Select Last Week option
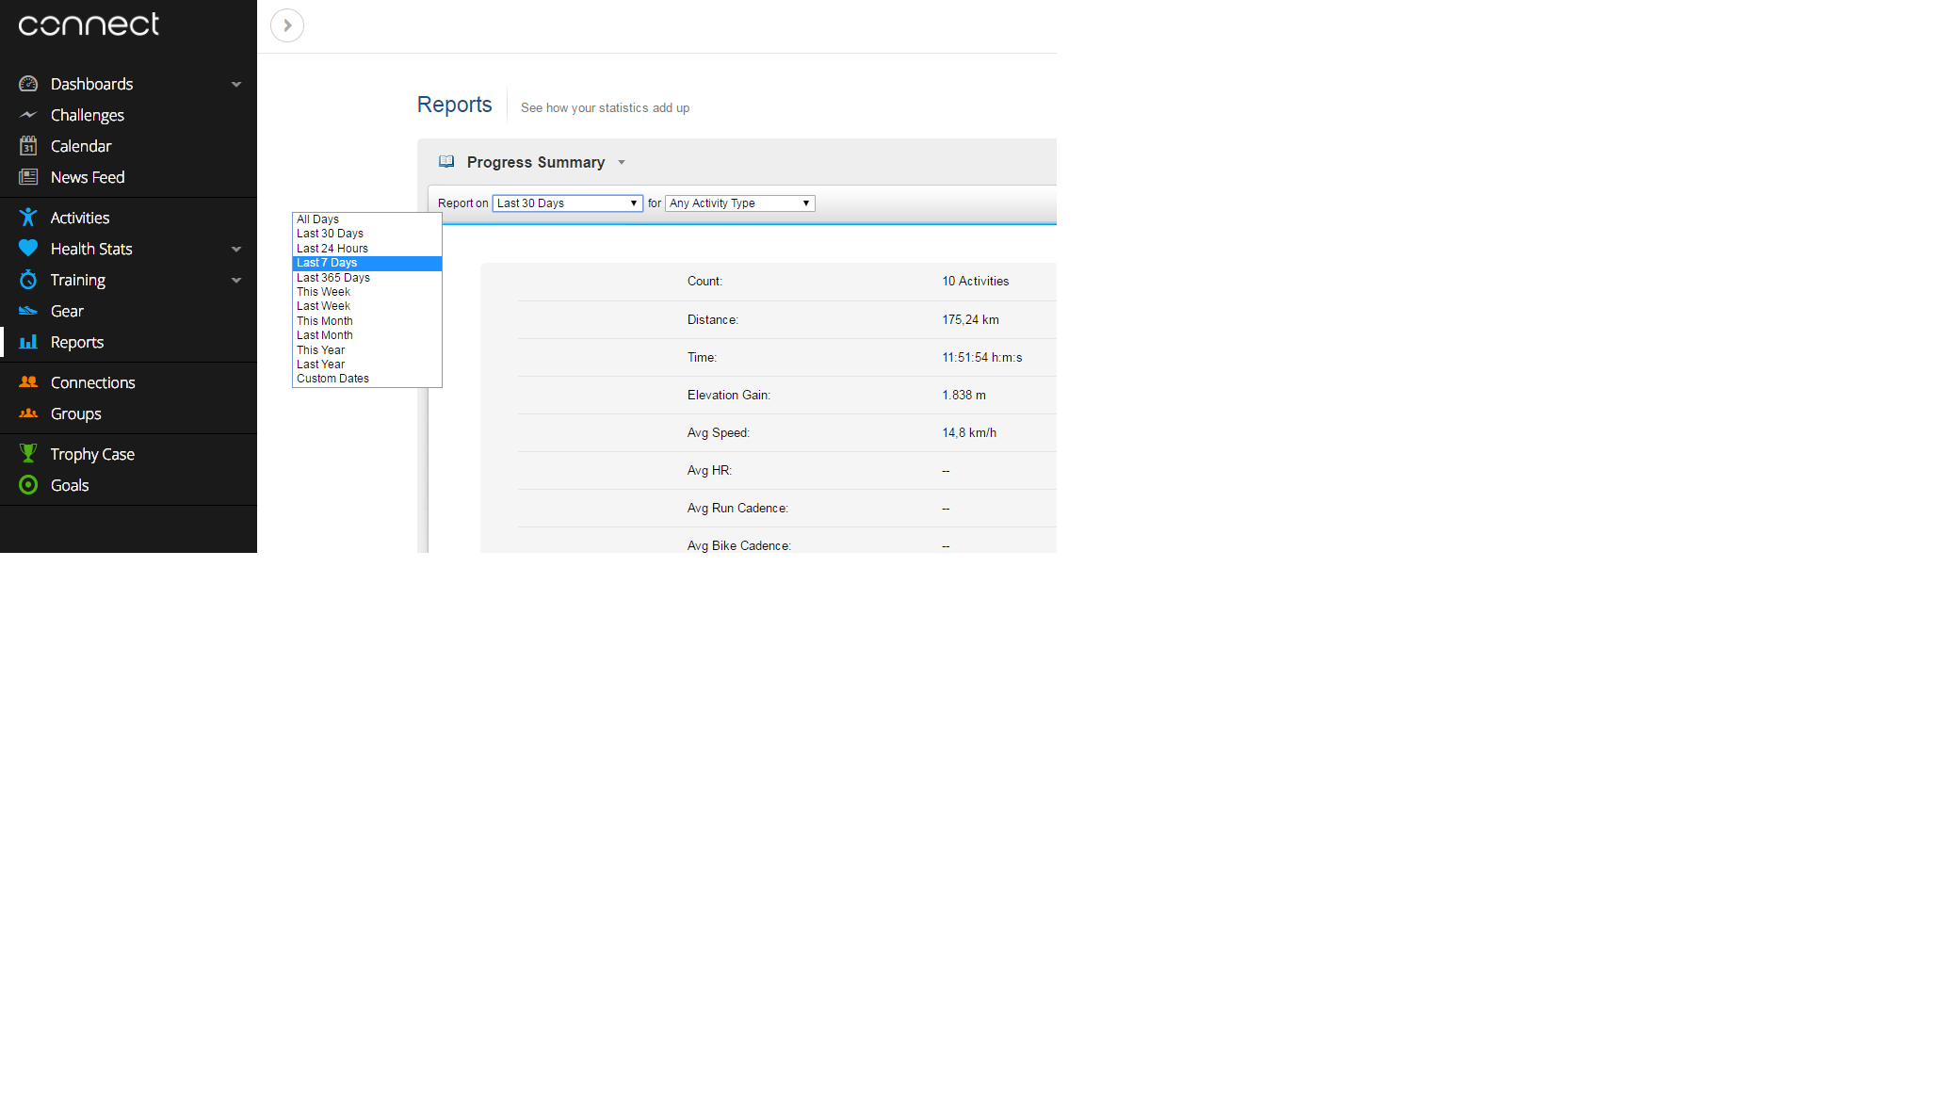 (x=367, y=306)
